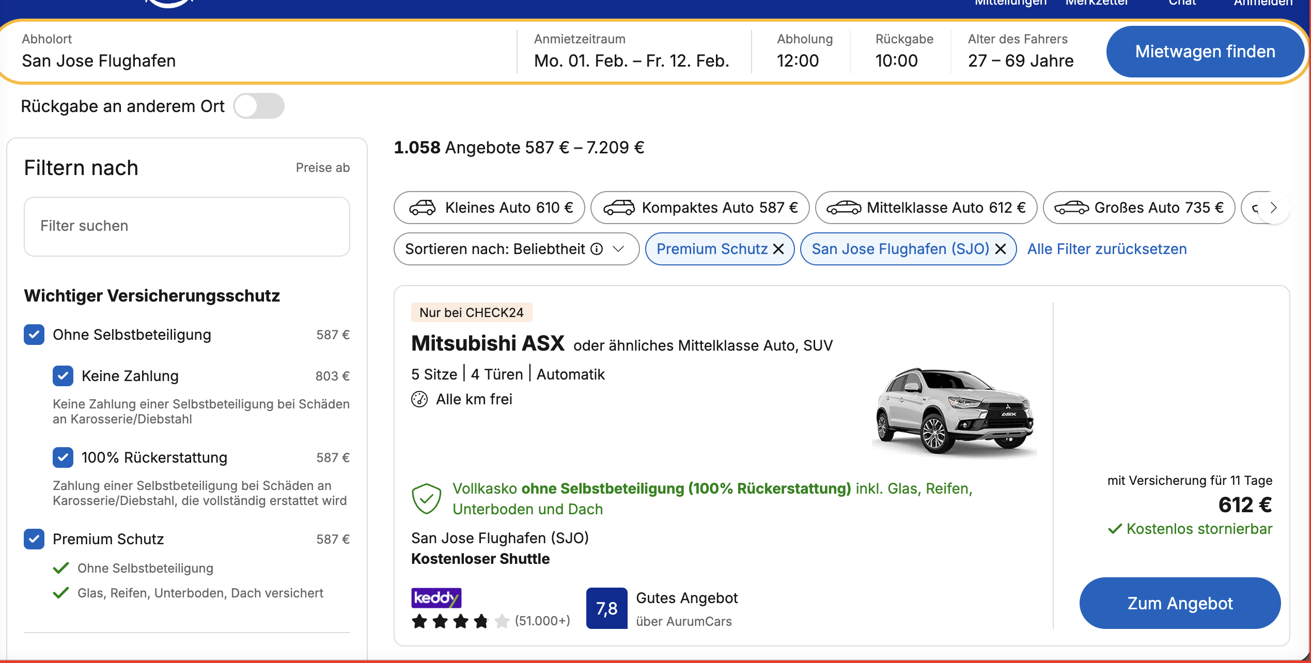Click the large car icon in Großes Auto
Screen dimensions: 1311x663
click(1071, 208)
